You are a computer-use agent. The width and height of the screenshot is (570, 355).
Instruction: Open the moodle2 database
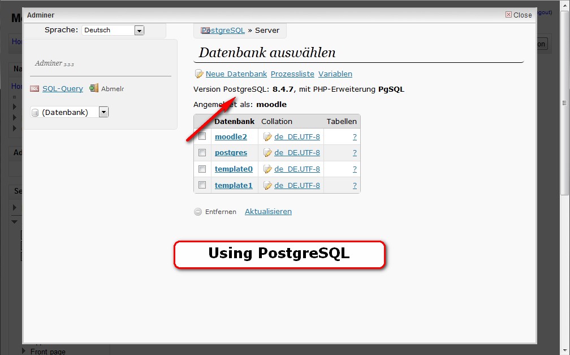pos(231,137)
